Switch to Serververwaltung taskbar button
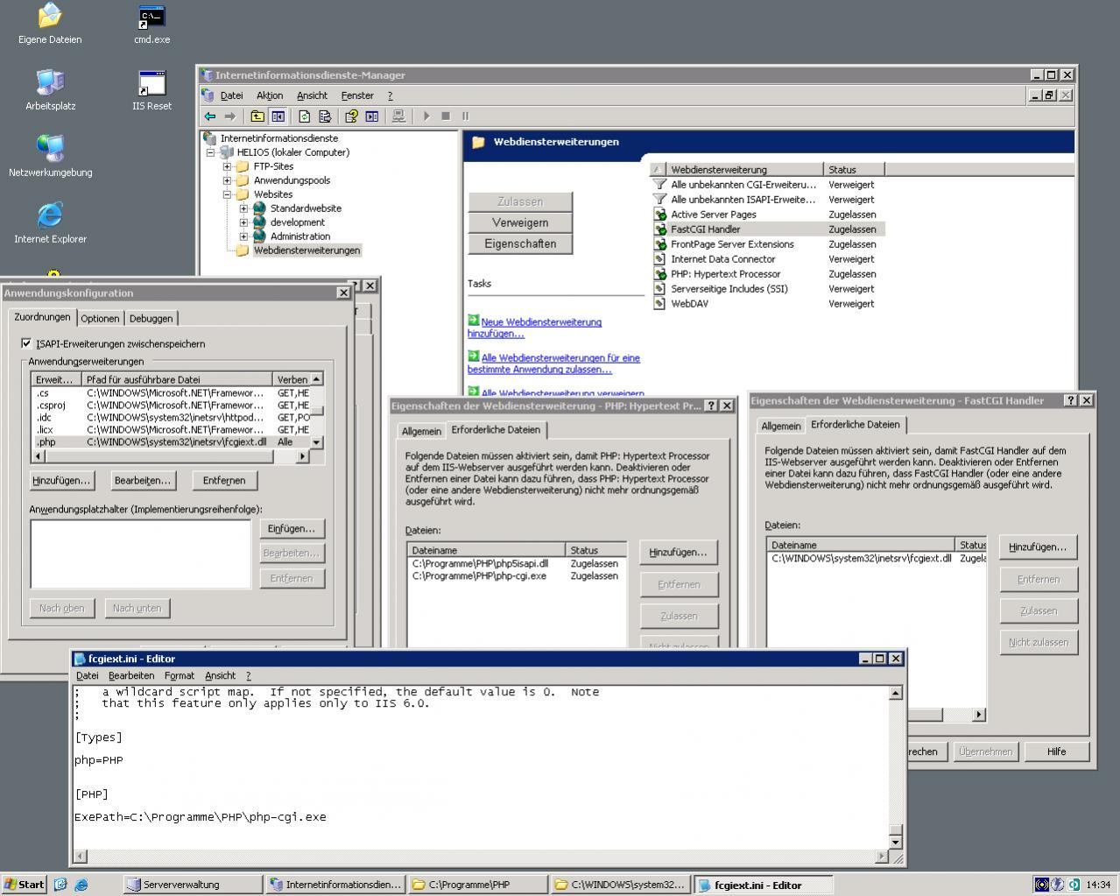 193,885
